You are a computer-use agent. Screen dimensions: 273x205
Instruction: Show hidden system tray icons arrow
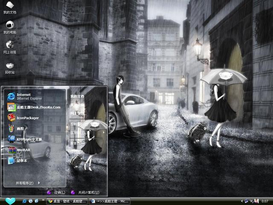point(242,201)
